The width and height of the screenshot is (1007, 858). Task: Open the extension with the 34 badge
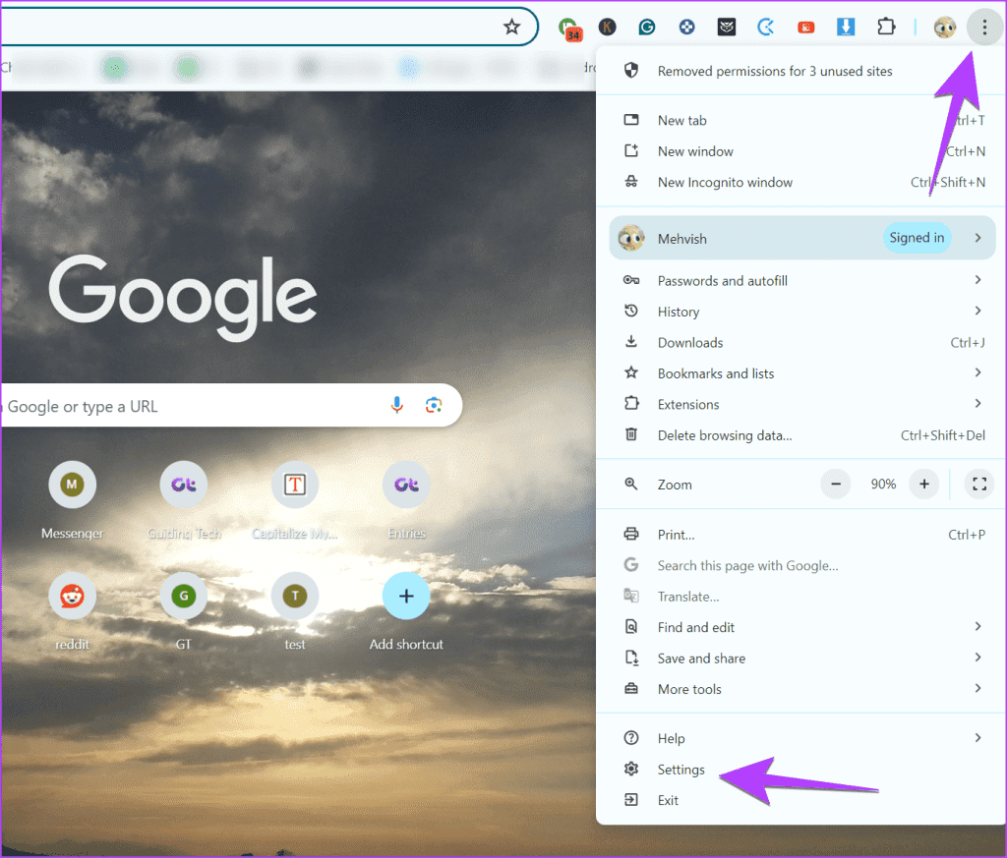click(x=568, y=29)
